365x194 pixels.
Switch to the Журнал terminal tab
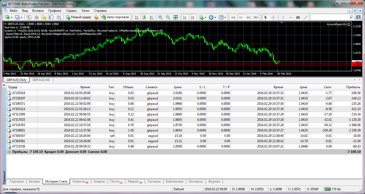point(214,181)
